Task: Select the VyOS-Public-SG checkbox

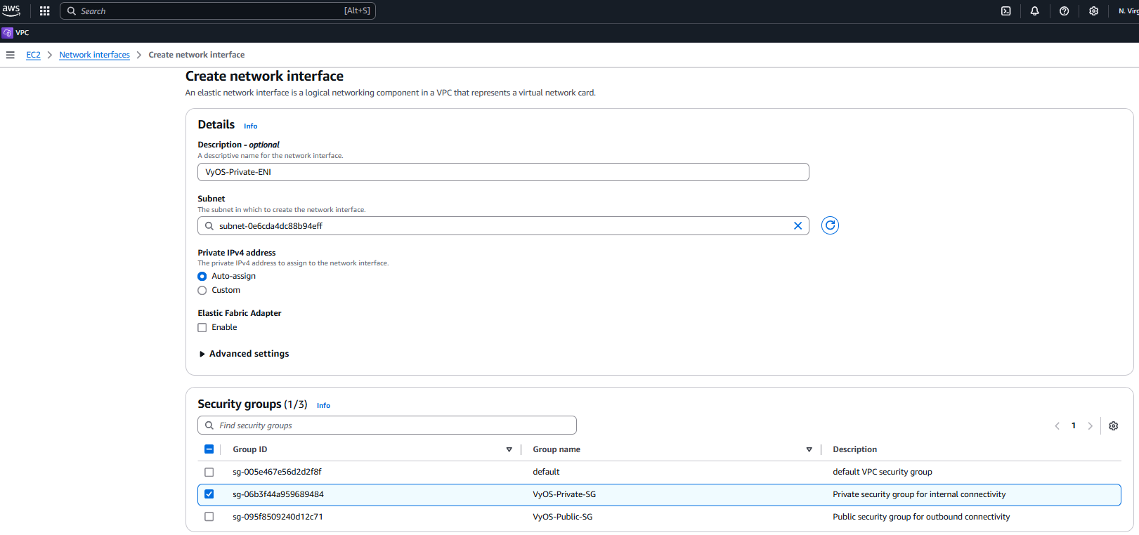Action: 209,517
